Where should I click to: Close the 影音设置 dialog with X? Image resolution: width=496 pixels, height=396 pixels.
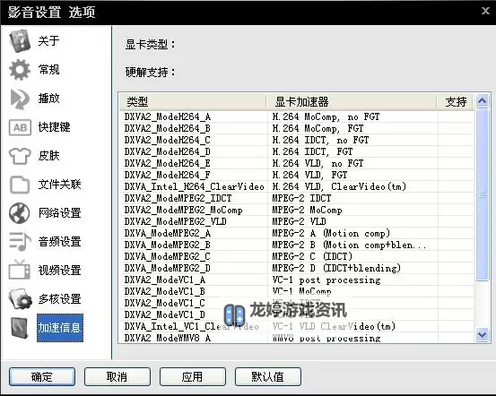(x=485, y=11)
